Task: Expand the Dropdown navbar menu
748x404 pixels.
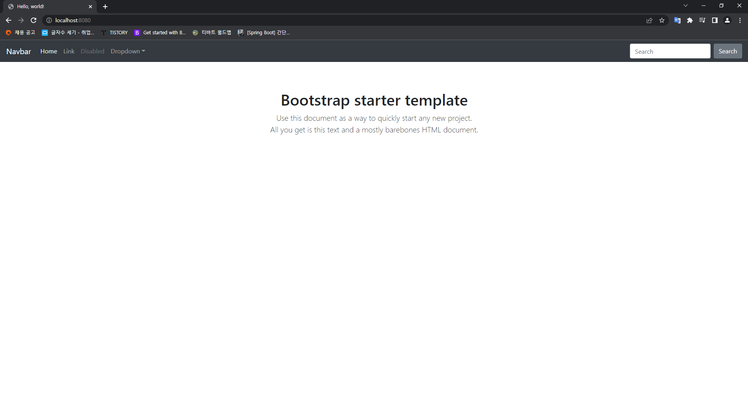Action: pyautogui.click(x=128, y=51)
